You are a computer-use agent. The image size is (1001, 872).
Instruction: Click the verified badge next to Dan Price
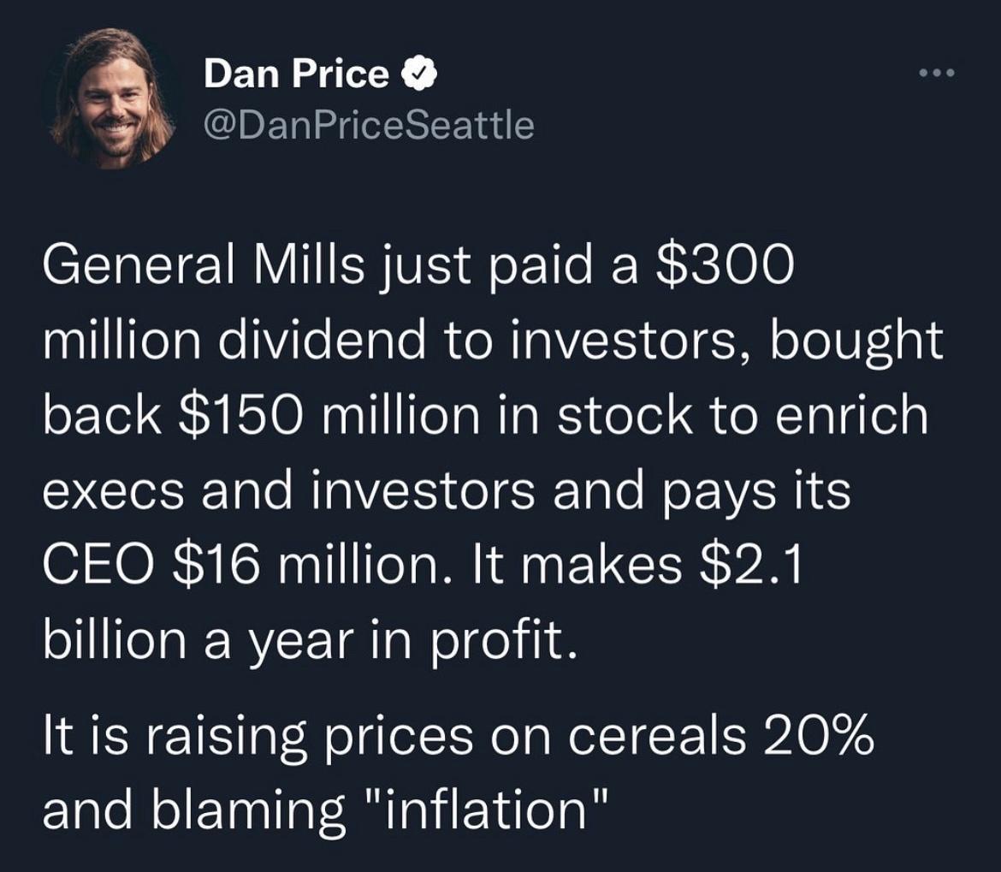tap(419, 72)
